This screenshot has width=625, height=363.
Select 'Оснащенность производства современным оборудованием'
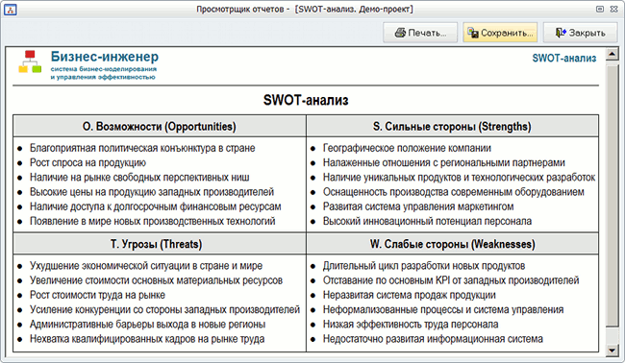point(454,192)
